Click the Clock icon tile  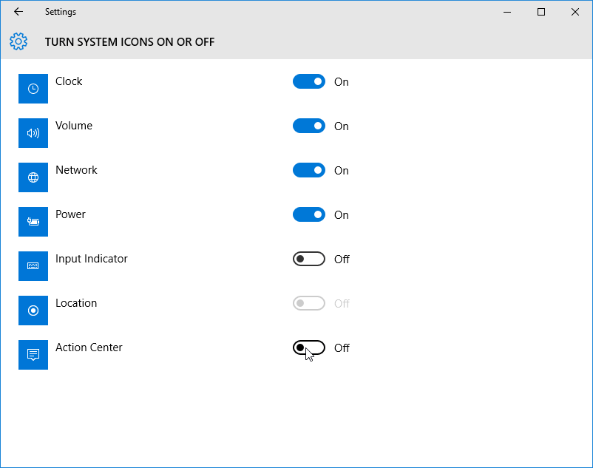(33, 89)
